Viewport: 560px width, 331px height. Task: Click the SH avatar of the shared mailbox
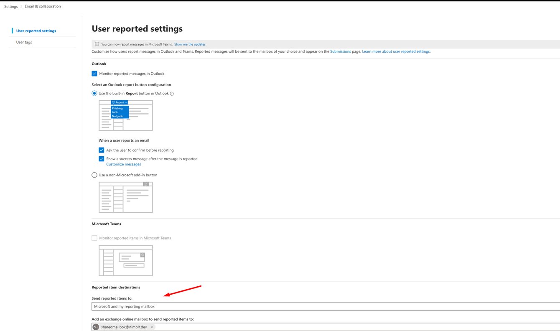tap(96, 327)
